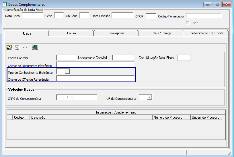Click the application icon in title bar
Image resolution: width=234 pixels, height=157 pixels.
pyautogui.click(x=5, y=5)
